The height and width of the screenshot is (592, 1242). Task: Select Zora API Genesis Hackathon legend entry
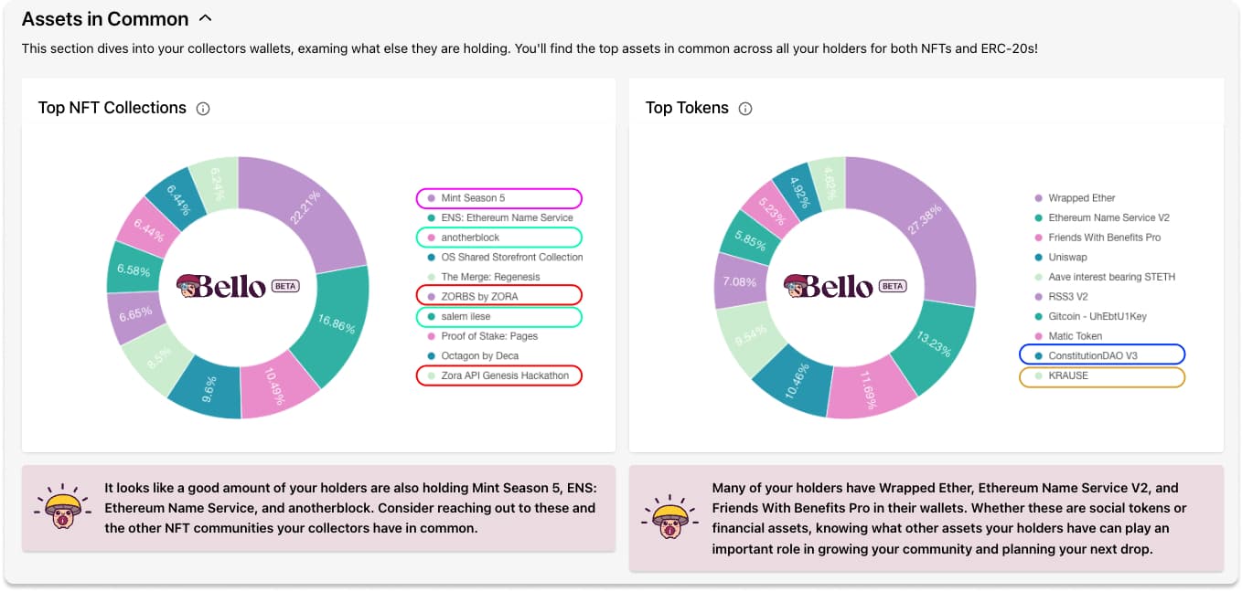pyautogui.click(x=498, y=375)
